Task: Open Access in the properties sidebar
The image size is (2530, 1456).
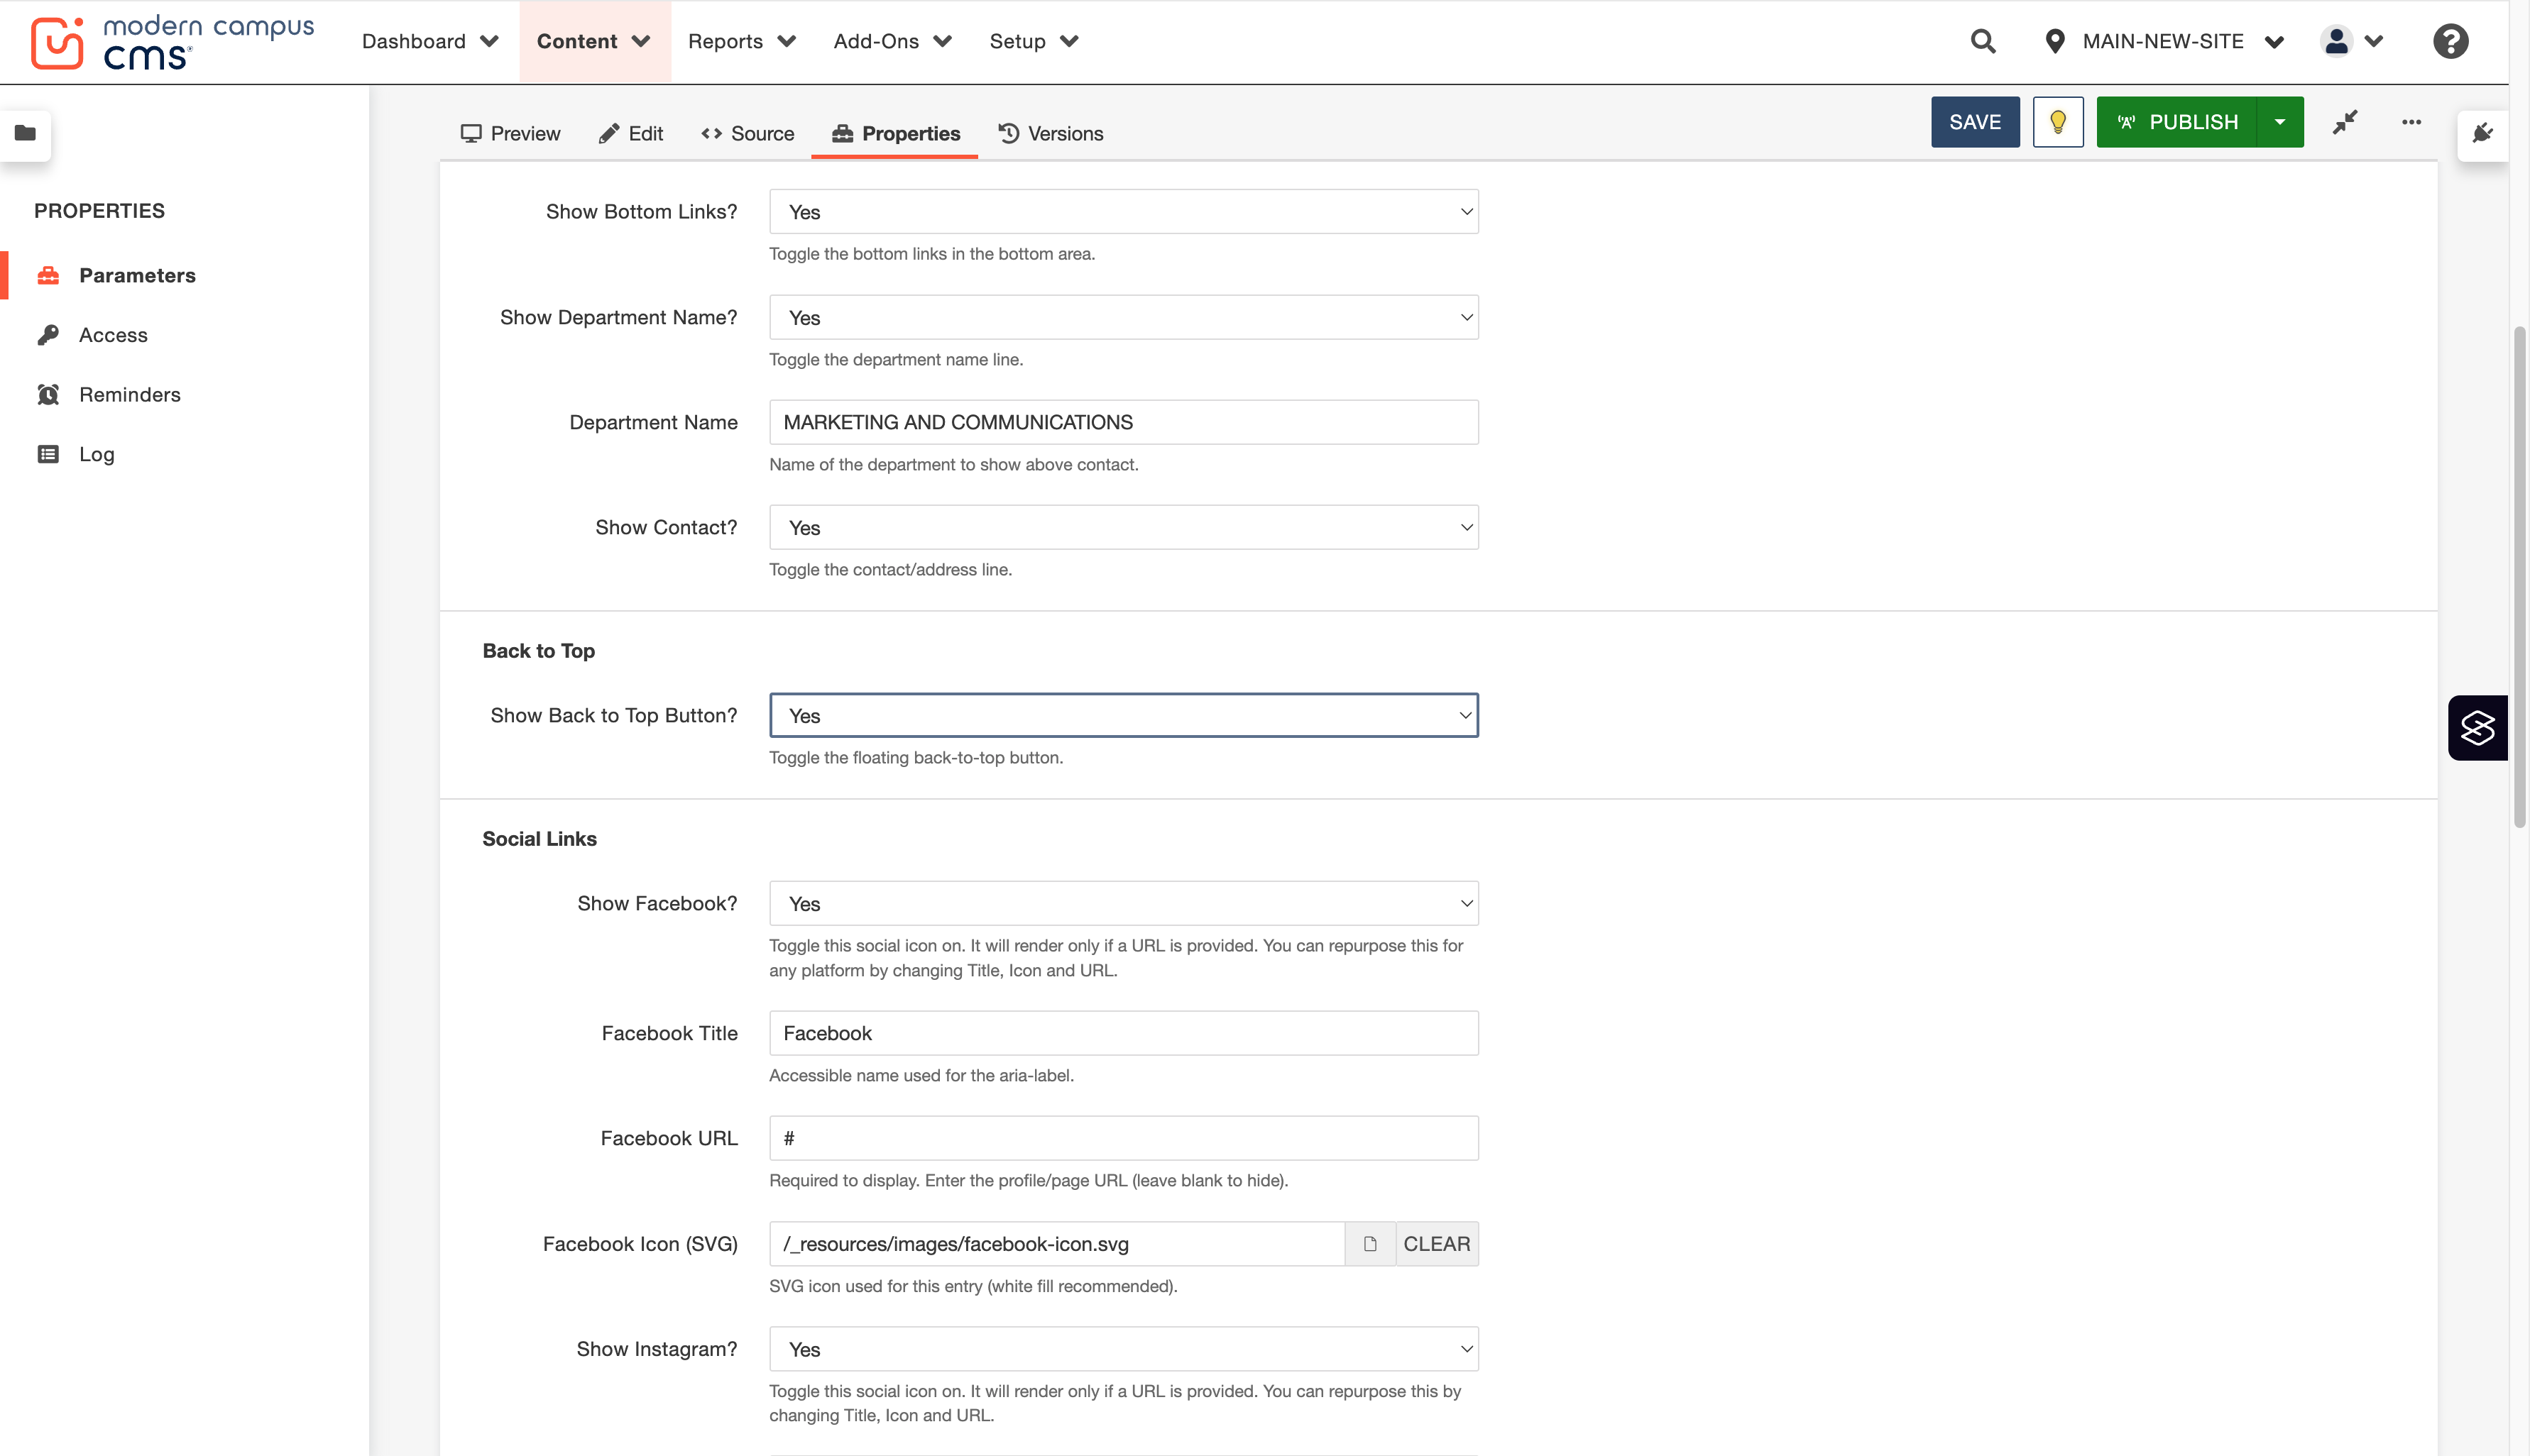Action: [x=113, y=335]
